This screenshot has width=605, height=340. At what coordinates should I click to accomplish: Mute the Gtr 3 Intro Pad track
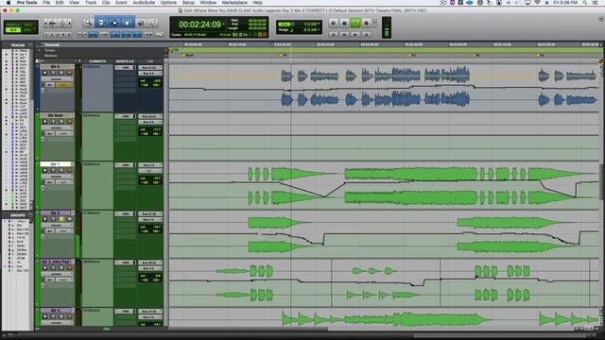tap(69, 268)
